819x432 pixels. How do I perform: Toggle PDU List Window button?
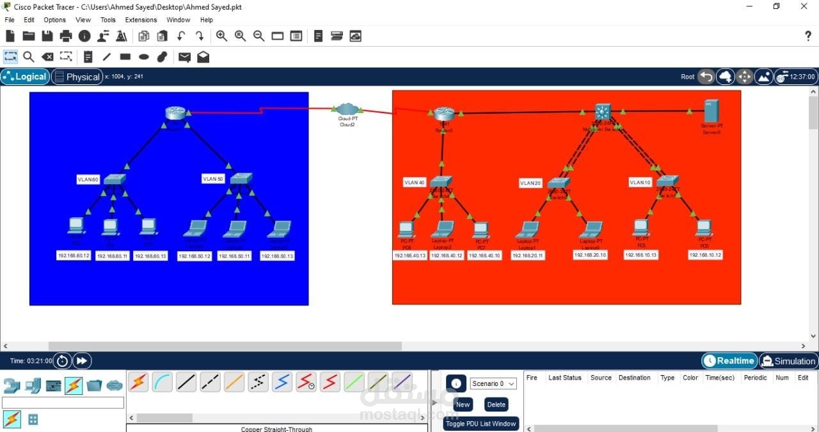click(481, 424)
